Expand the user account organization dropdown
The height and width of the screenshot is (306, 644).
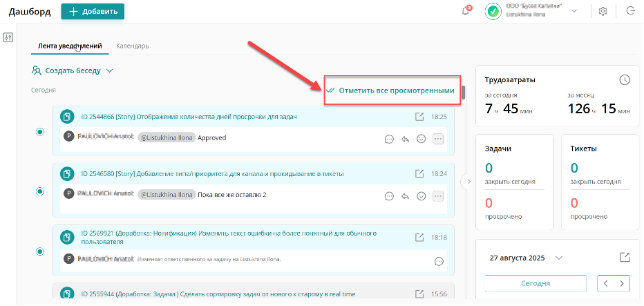pyautogui.click(x=574, y=11)
